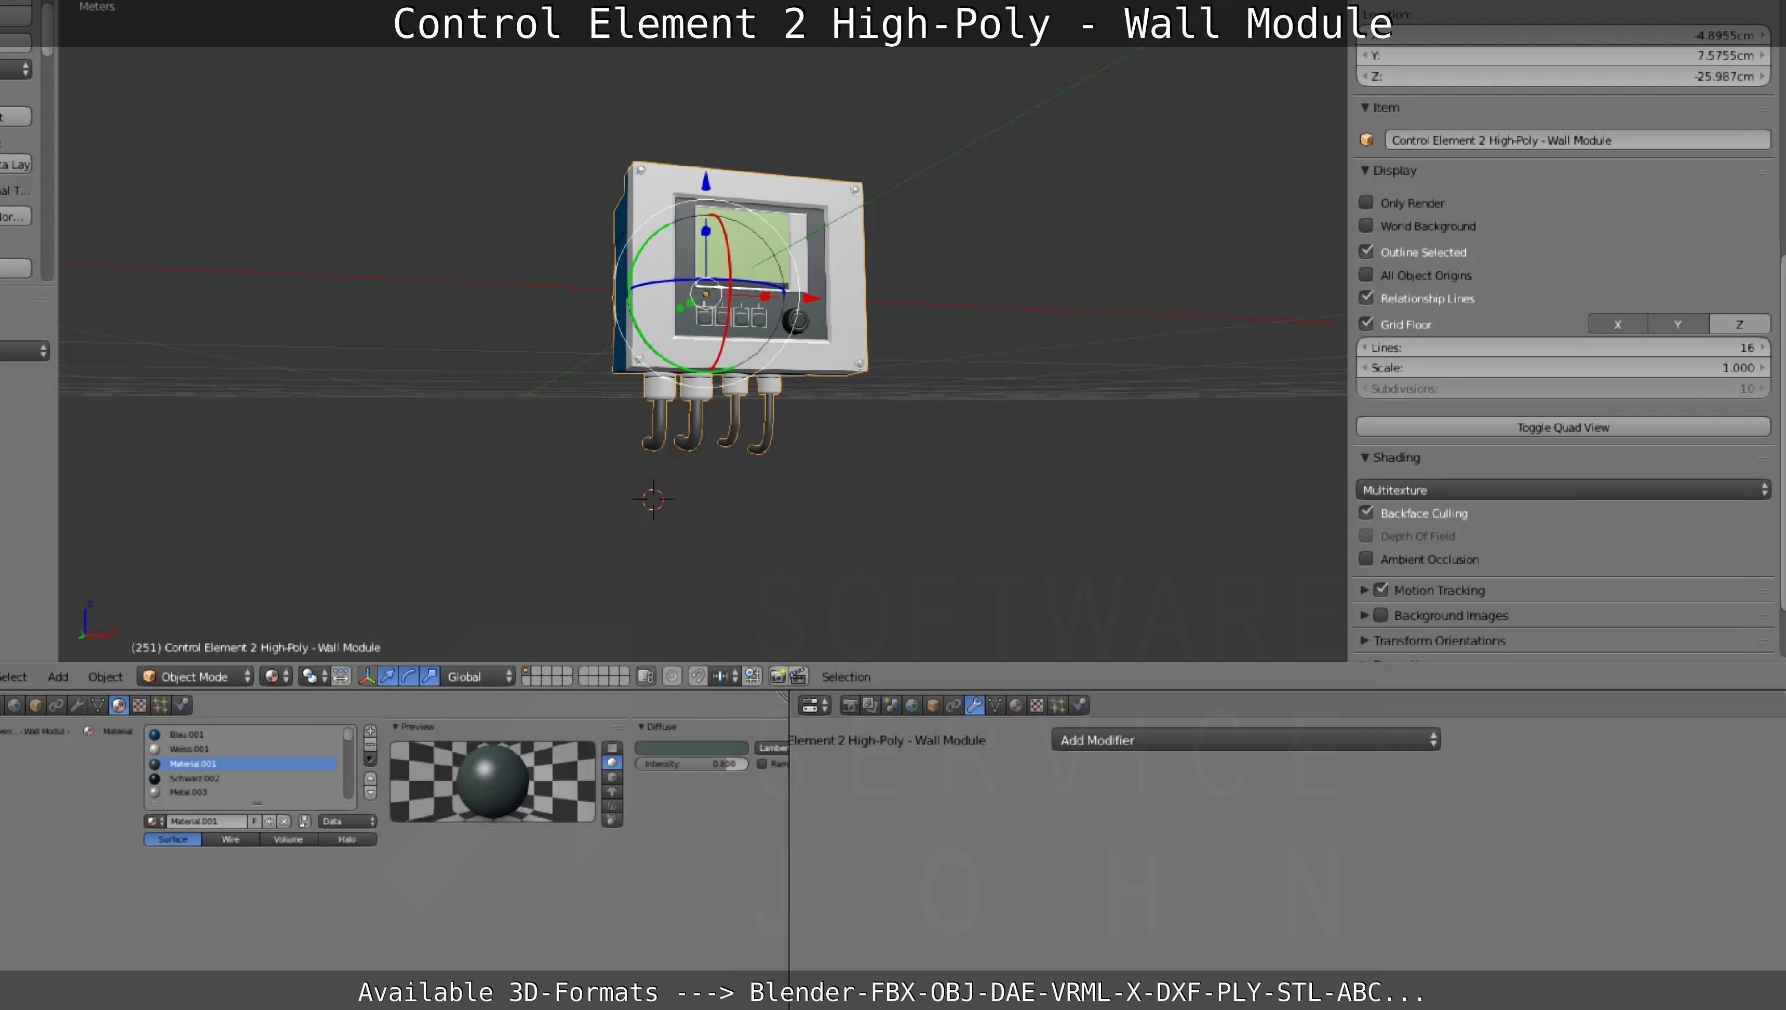Open material link Data dropdown
1786x1010 pixels.
pyautogui.click(x=347, y=821)
